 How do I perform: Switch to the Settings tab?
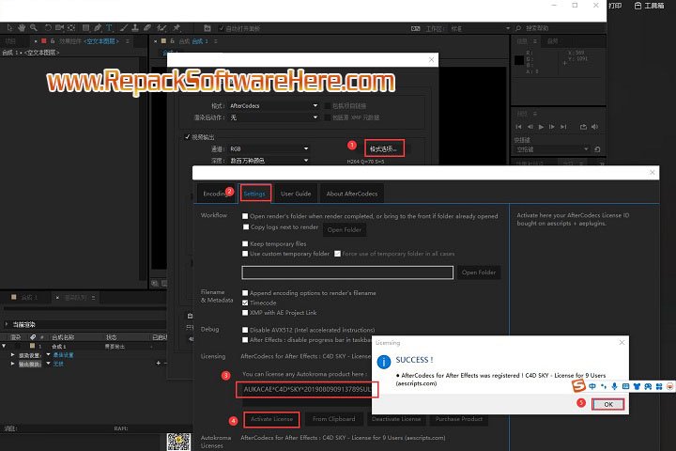point(254,194)
